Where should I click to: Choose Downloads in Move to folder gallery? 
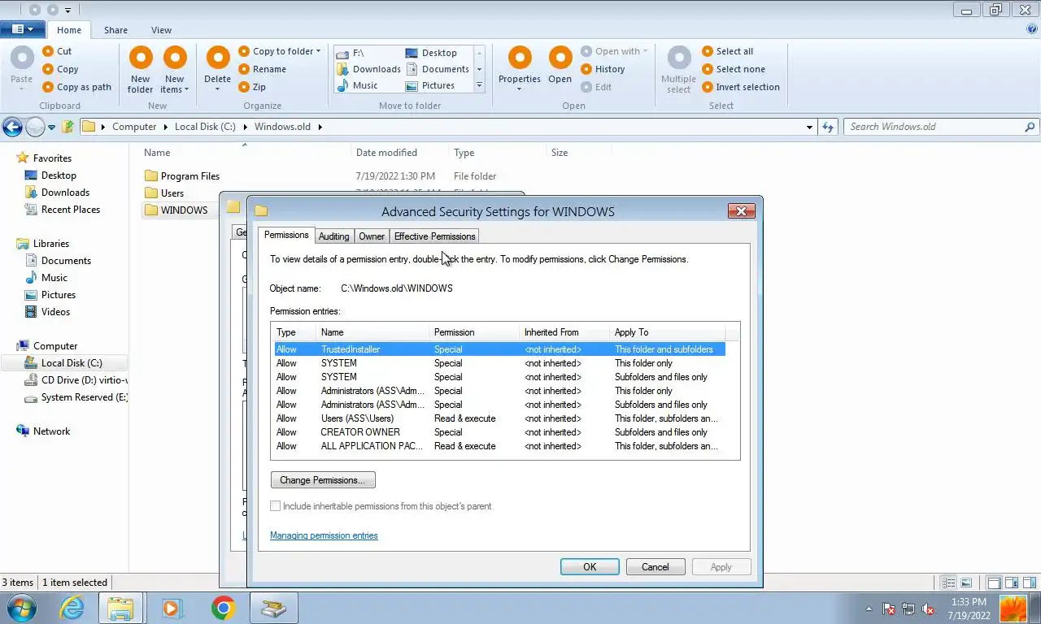[368, 69]
